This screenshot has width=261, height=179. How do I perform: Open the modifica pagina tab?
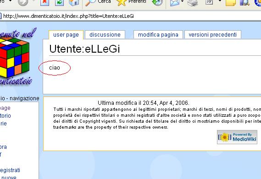158,35
